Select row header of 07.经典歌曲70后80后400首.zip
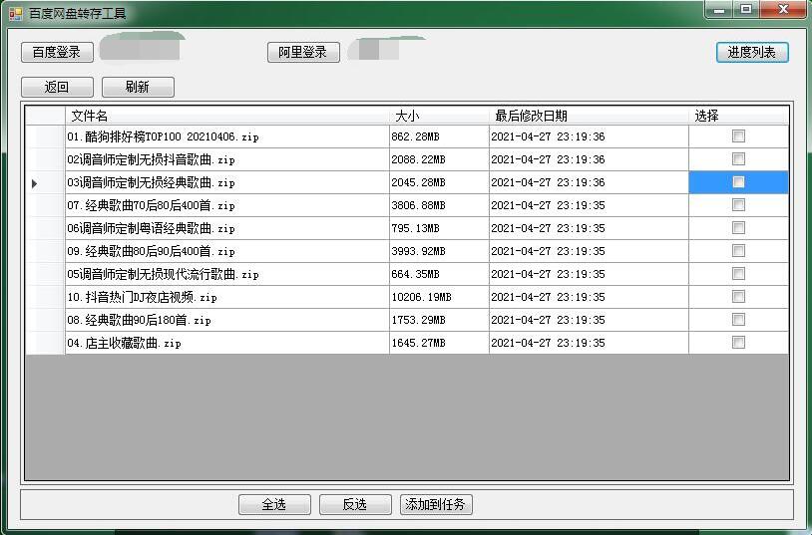The width and height of the screenshot is (812, 535). tap(45, 205)
